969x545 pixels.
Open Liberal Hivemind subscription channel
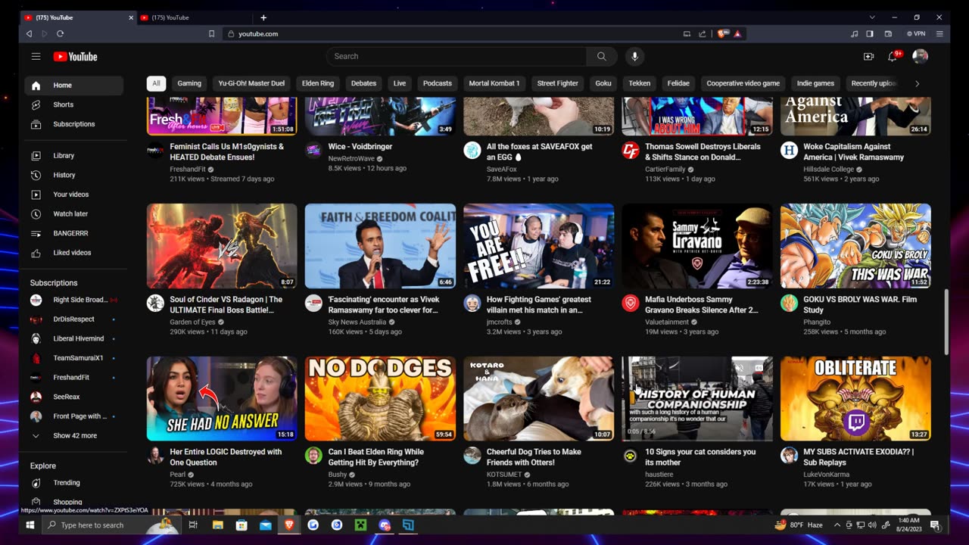[x=73, y=339]
